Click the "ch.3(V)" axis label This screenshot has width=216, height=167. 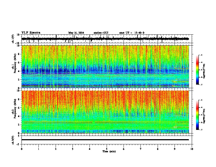[13, 140]
